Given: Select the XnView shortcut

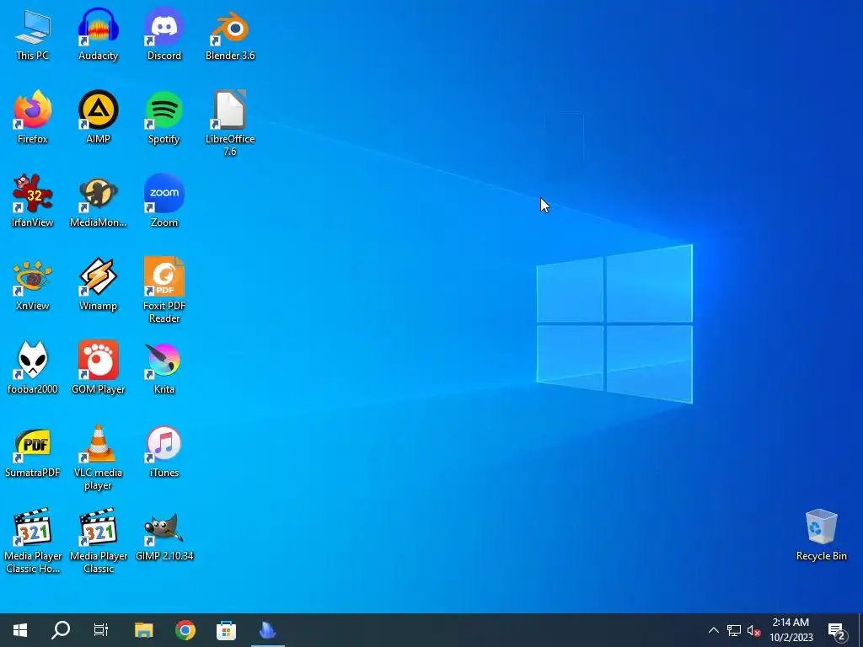Looking at the screenshot, I should [33, 285].
